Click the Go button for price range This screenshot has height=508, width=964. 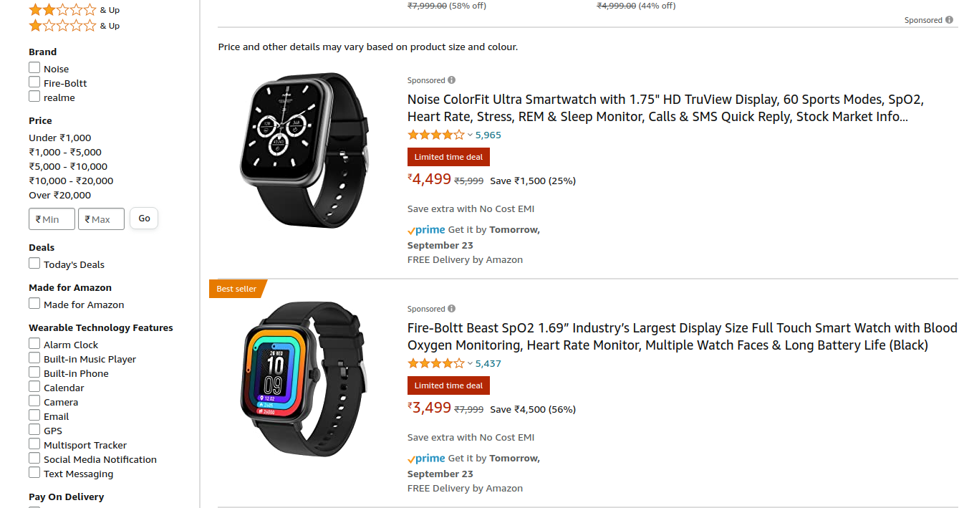(x=144, y=219)
